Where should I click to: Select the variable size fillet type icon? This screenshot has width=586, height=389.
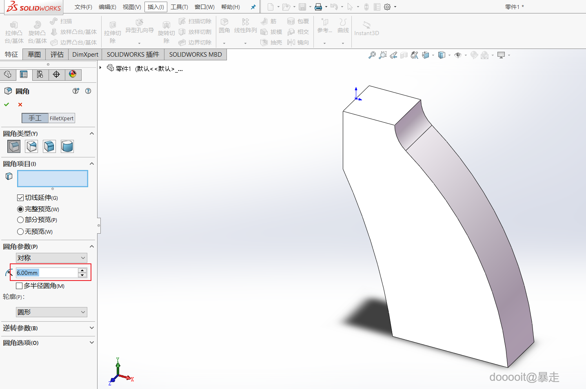(x=31, y=146)
